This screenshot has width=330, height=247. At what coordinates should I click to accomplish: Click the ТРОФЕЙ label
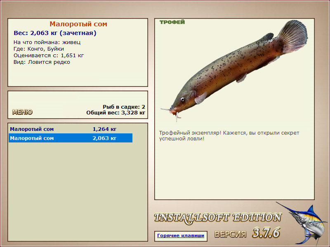[172, 22]
